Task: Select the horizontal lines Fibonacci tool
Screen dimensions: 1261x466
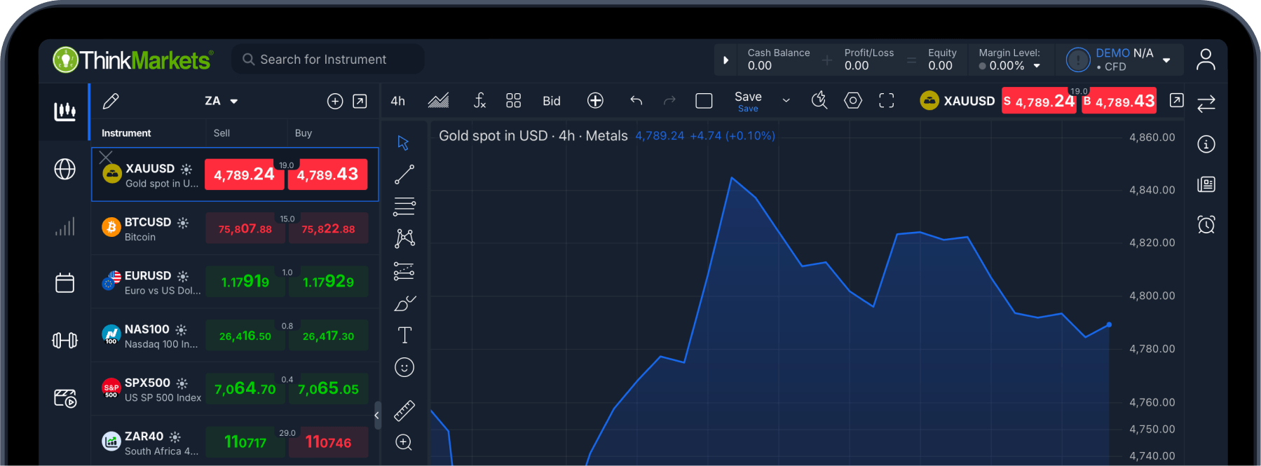Action: pyautogui.click(x=404, y=207)
